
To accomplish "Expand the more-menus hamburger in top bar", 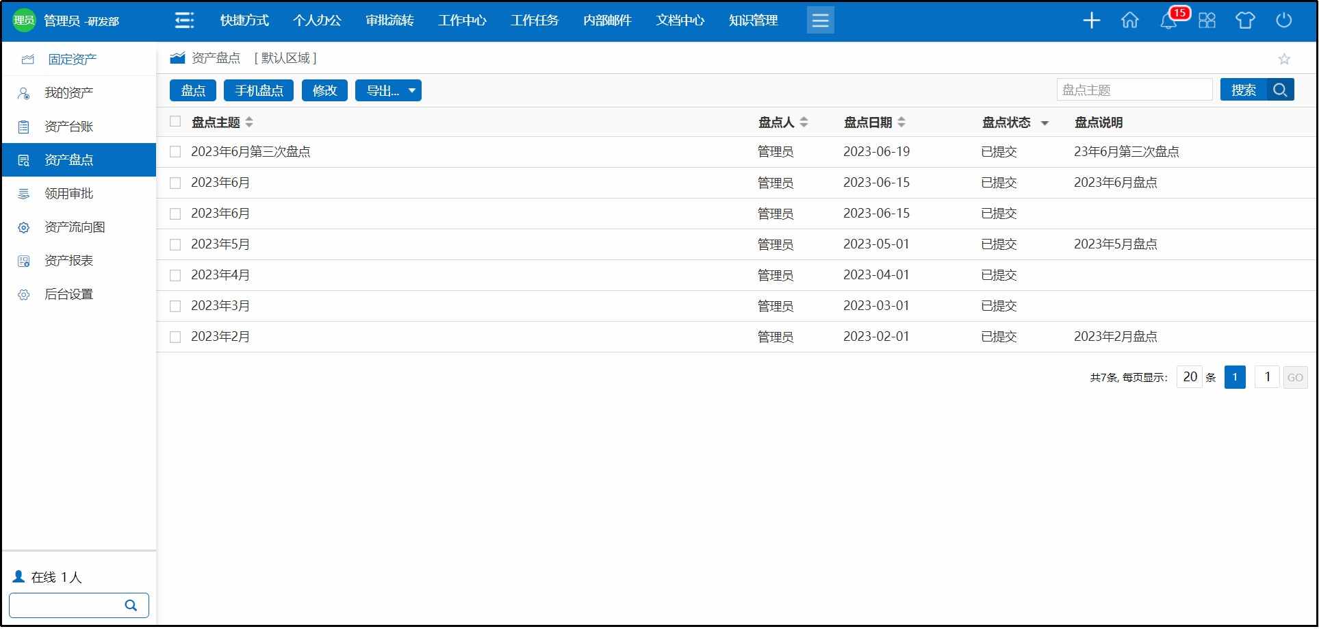I will point(820,21).
